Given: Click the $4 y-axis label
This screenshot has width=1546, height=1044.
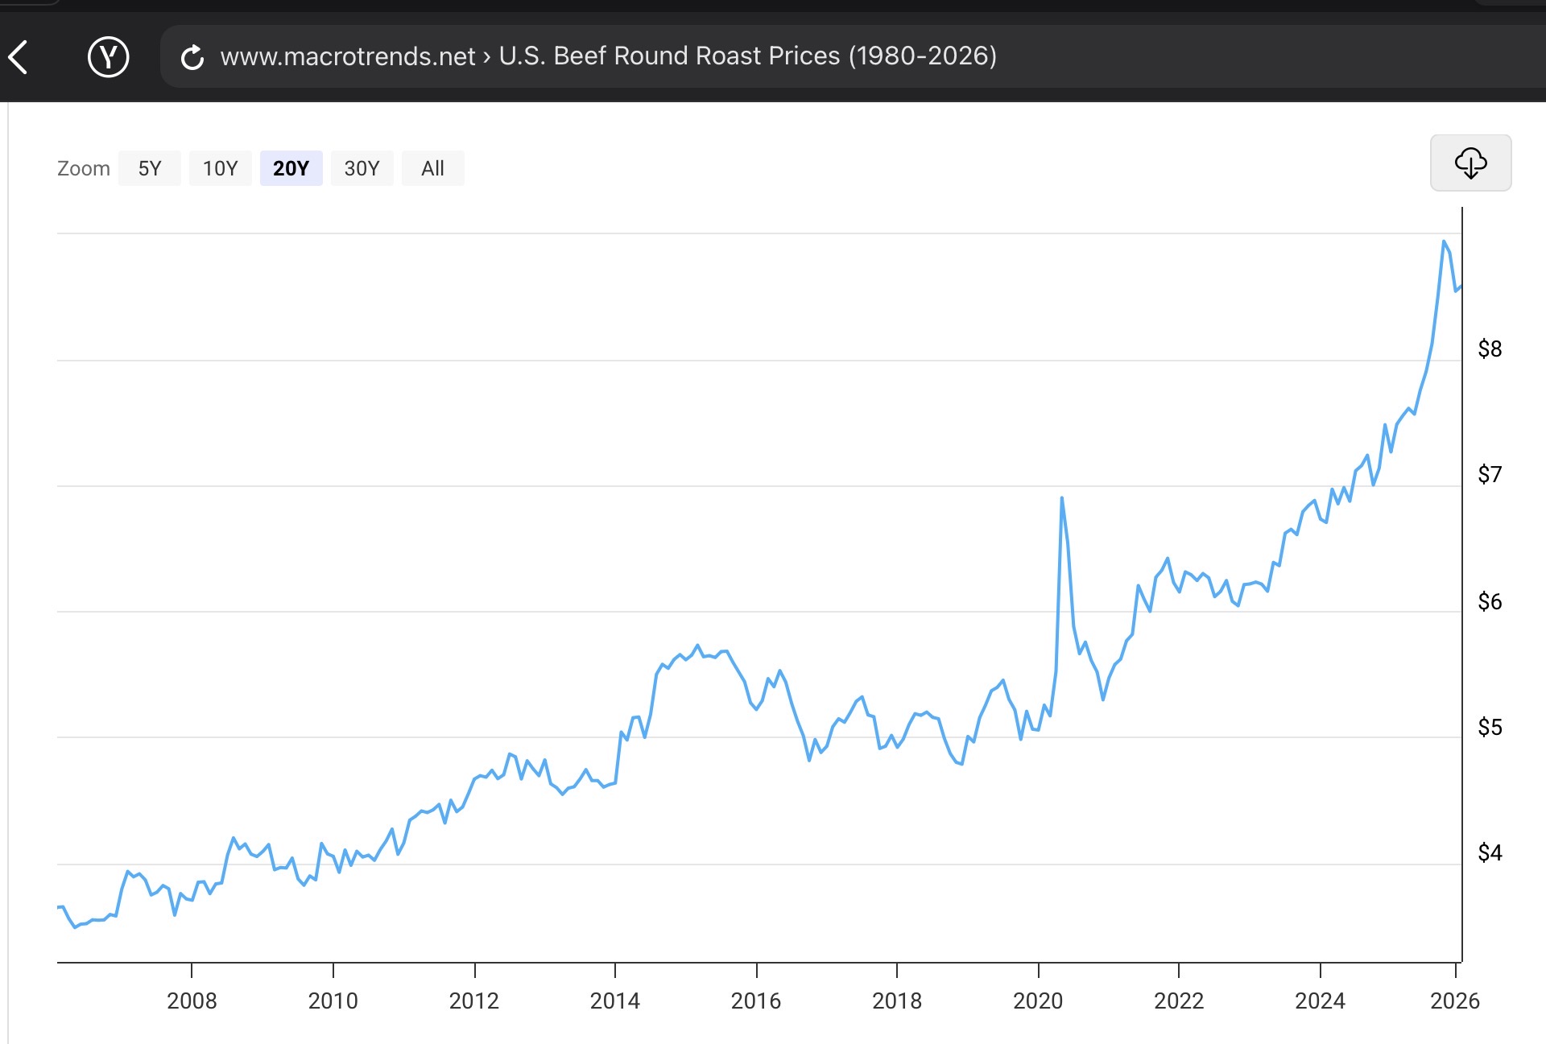Looking at the screenshot, I should pyautogui.click(x=1490, y=852).
